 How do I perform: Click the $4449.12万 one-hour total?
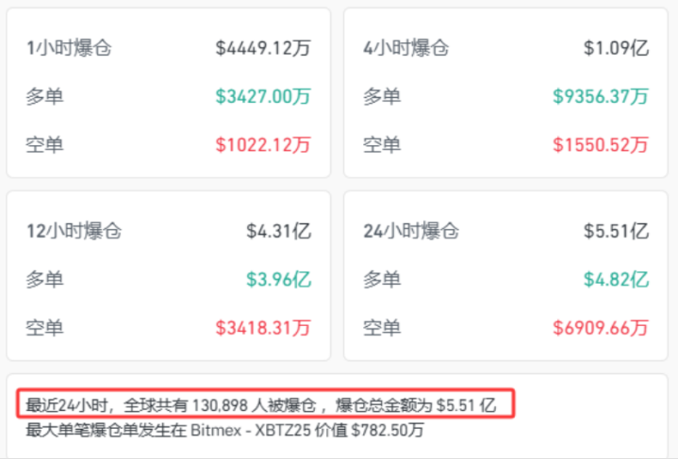click(263, 48)
